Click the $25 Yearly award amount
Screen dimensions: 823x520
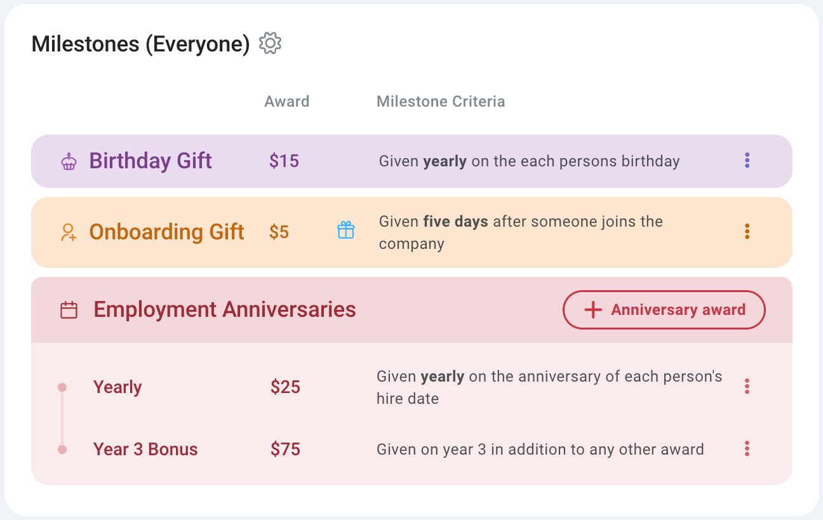click(285, 386)
